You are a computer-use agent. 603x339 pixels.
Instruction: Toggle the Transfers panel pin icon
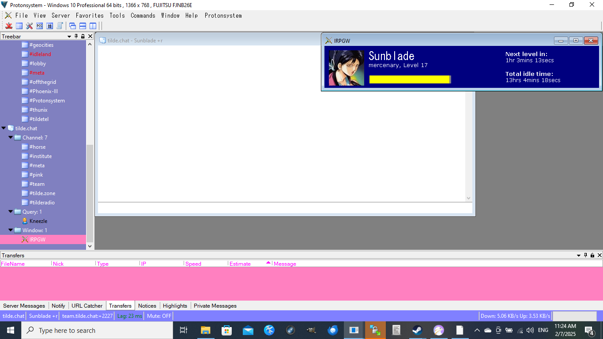pyautogui.click(x=586, y=255)
